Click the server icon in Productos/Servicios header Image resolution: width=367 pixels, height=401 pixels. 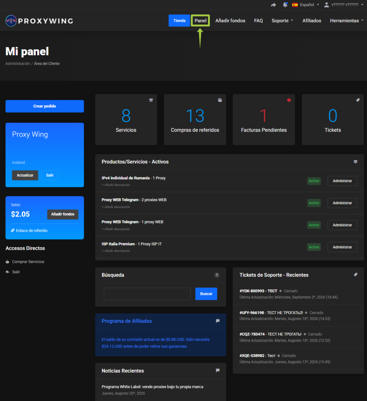355,162
